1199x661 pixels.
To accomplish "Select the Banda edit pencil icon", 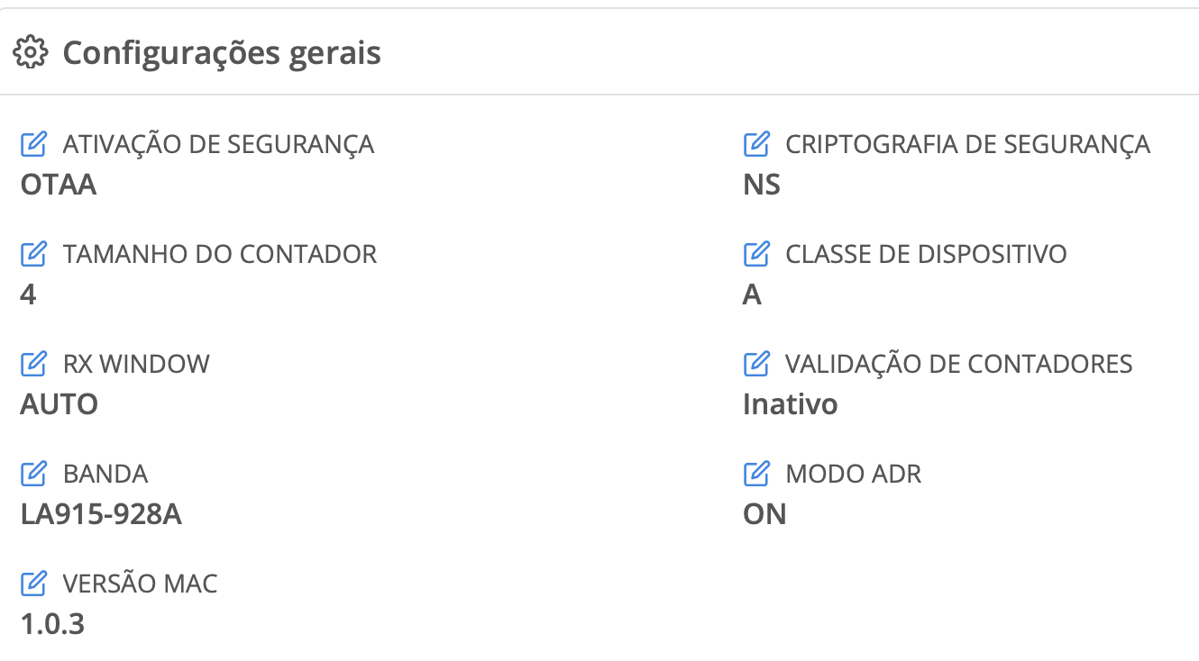I will tap(33, 474).
